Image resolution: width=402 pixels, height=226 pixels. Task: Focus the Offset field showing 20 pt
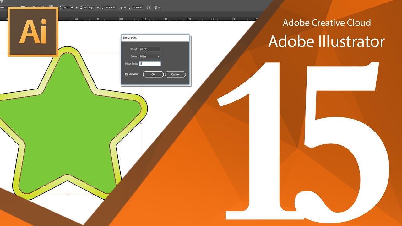pyautogui.click(x=150, y=49)
